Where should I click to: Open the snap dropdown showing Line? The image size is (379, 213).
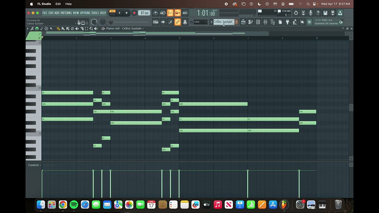(200, 22)
